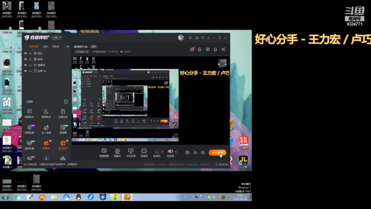The image size is (371, 209).
Task: Start 多人连麦 multi-person co-streaming
Action: [x=46, y=129]
